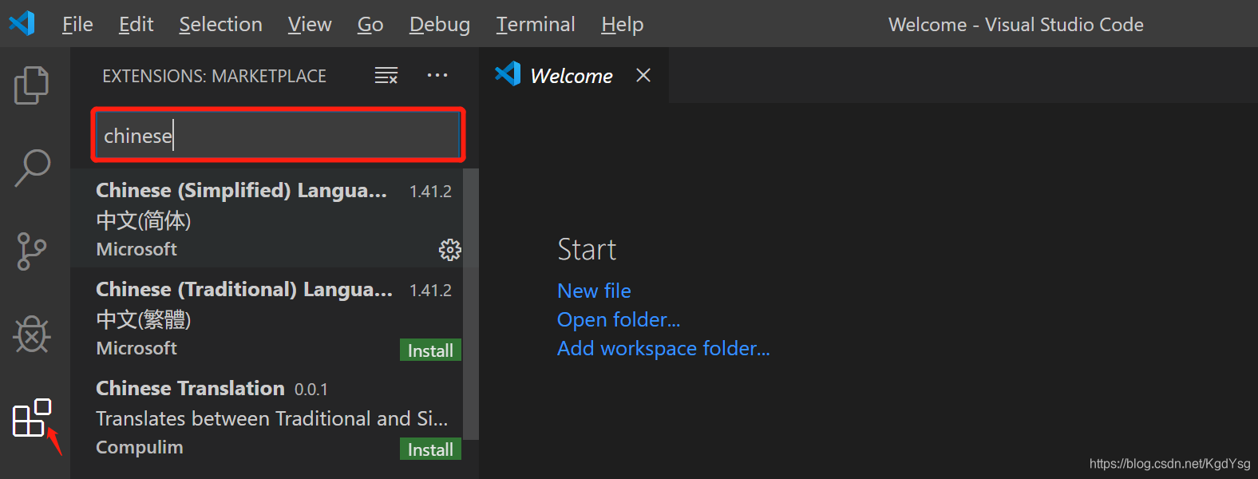The width and height of the screenshot is (1258, 479).
Task: Open the Selection menu
Action: (x=220, y=25)
